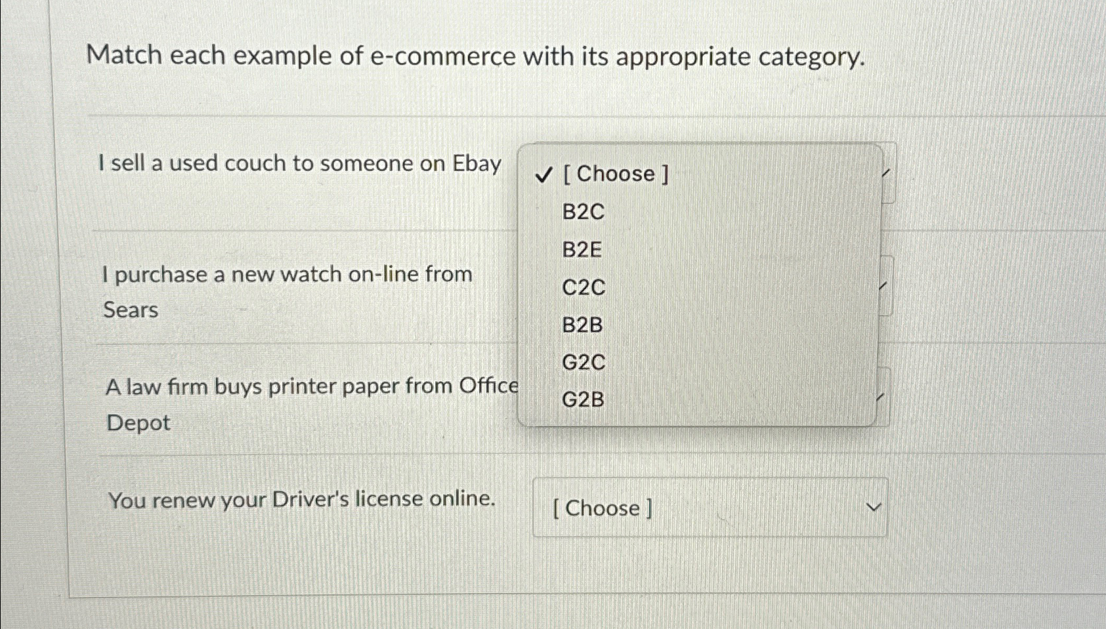Choose the checked [ Choose ] option

[x=614, y=173]
